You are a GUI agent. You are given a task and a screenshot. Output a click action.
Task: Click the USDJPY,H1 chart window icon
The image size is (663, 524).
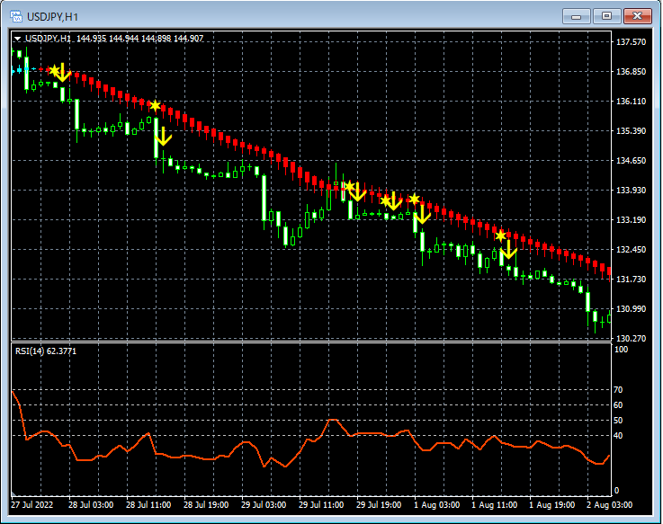(x=16, y=16)
